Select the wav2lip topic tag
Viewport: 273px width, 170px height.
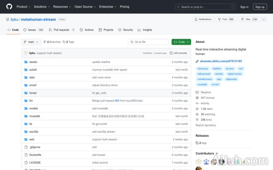pos(219,74)
